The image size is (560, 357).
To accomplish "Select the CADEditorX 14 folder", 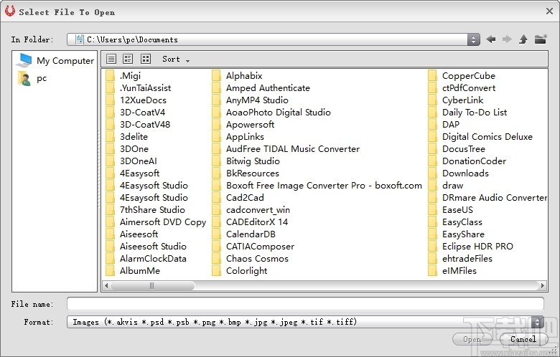I will [x=250, y=222].
